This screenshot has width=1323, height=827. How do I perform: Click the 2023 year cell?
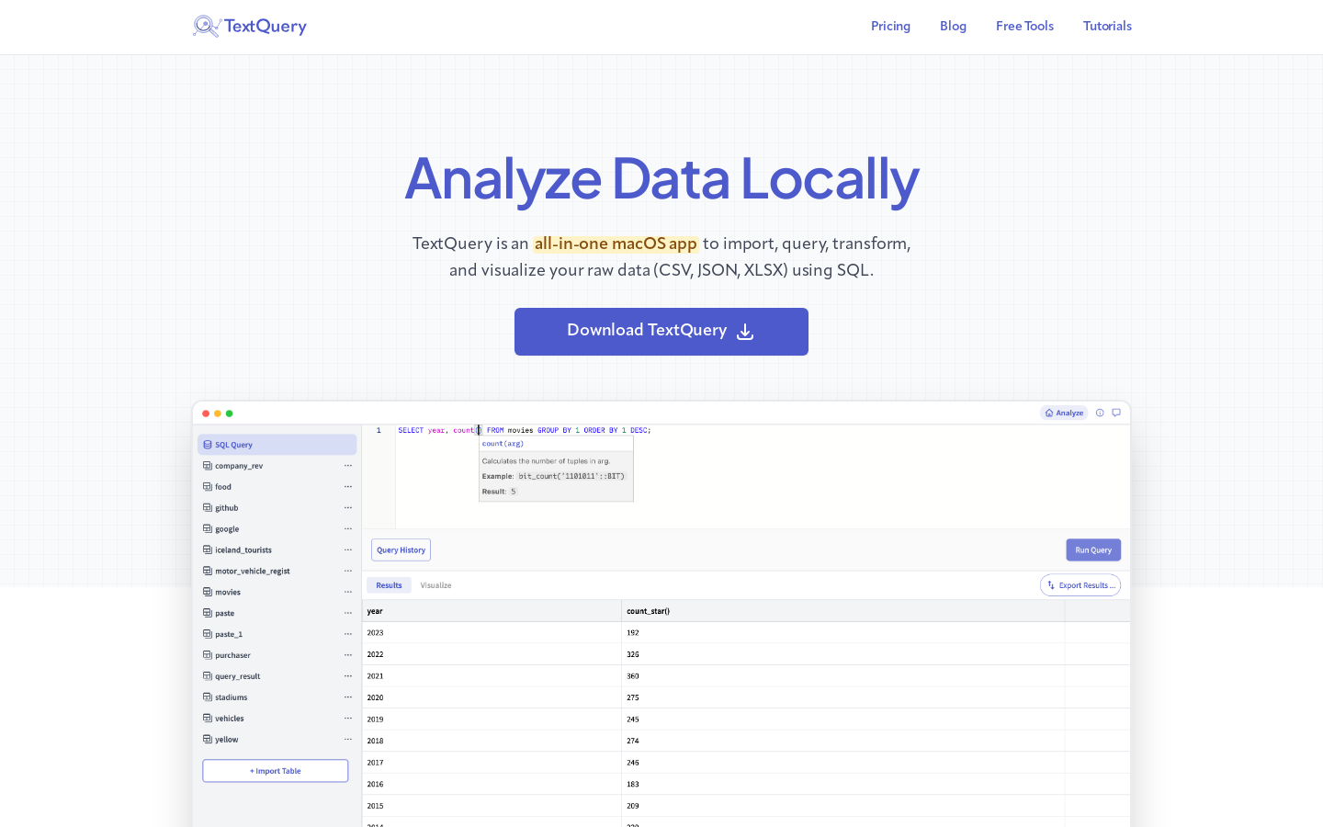[492, 633]
